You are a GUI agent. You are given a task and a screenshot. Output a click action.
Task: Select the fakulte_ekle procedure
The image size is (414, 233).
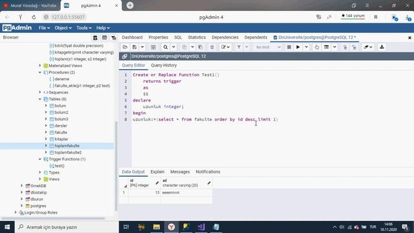click(x=82, y=85)
